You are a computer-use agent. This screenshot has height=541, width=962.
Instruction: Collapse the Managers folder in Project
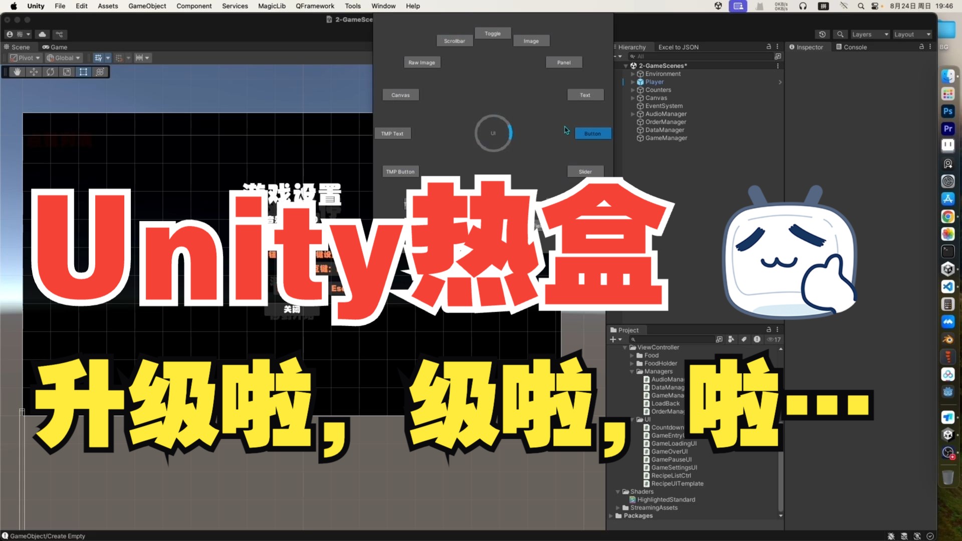point(632,372)
